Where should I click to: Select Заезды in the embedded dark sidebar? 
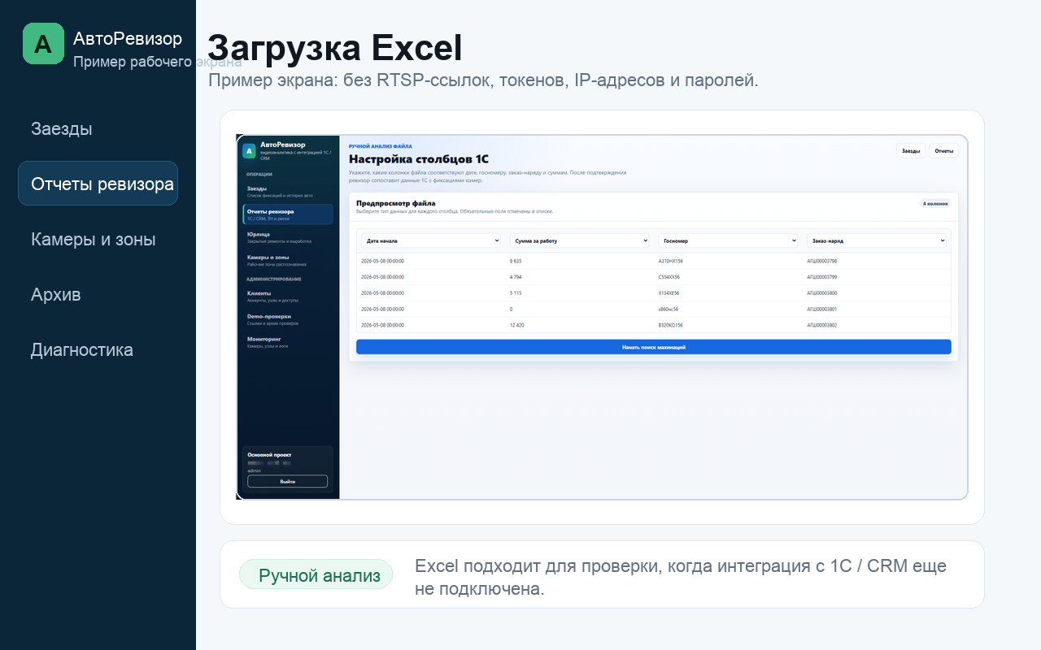[287, 191]
